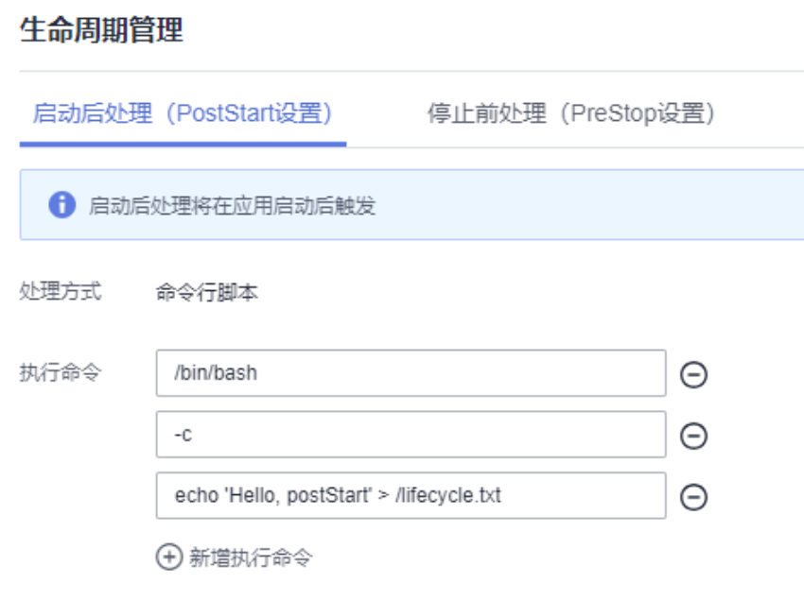Click the blue info icon in banner
Image resolution: width=804 pixels, height=601 pixels.
pyautogui.click(x=62, y=205)
